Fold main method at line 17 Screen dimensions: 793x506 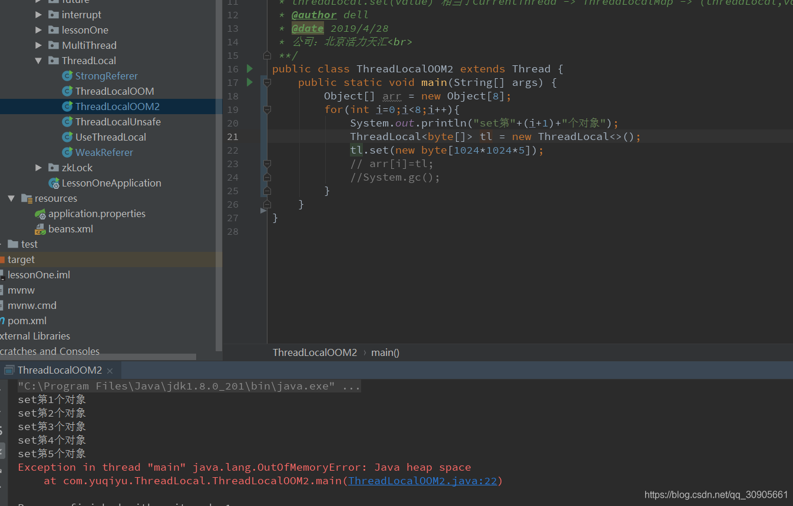[x=267, y=83]
